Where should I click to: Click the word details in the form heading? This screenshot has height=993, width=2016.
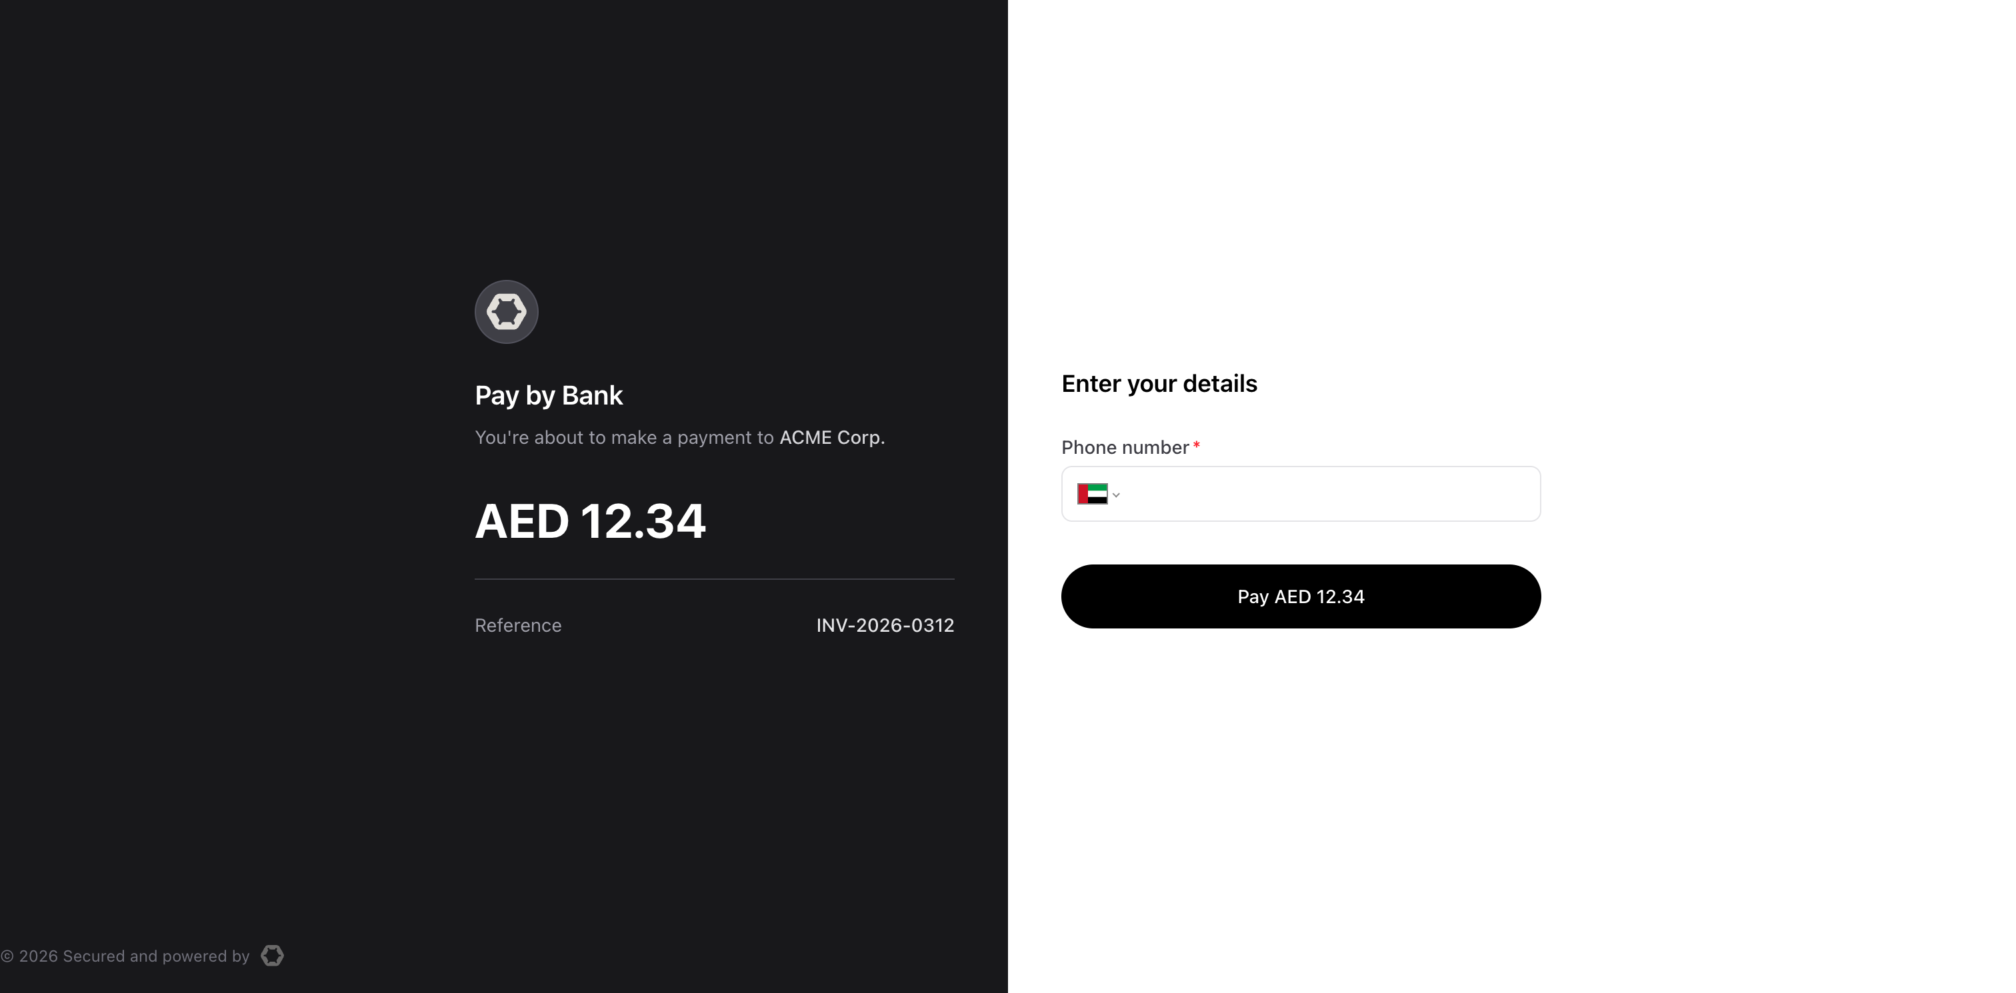coord(1220,383)
